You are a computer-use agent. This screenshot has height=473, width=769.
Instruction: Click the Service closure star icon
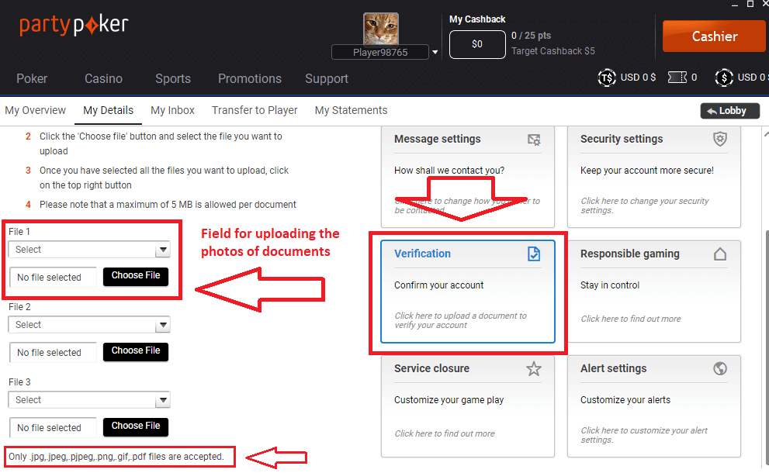click(534, 368)
